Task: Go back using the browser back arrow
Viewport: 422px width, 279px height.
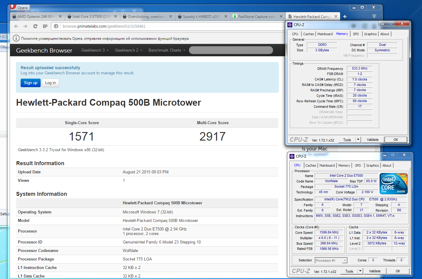Action: tap(16, 26)
